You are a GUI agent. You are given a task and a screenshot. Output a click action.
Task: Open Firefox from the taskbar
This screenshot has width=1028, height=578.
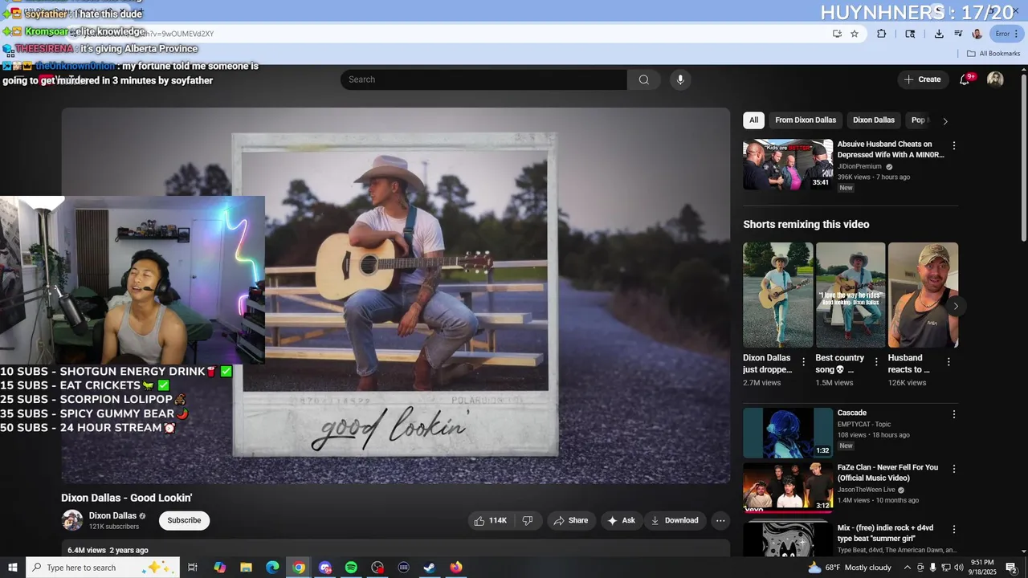click(x=456, y=568)
